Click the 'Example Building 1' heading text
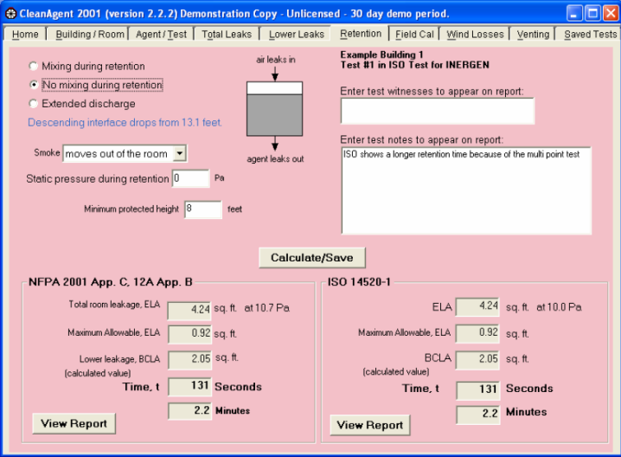This screenshot has height=457, width=621. 381,55
